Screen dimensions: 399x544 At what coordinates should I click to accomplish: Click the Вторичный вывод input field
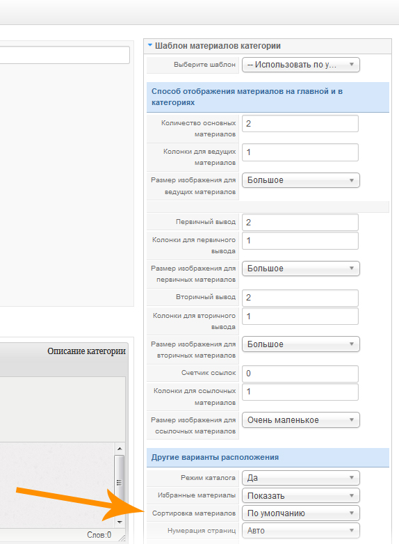[300, 298]
